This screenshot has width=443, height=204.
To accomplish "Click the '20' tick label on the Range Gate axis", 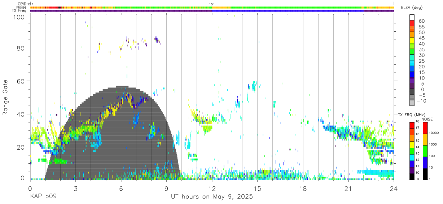I will (21, 147).
